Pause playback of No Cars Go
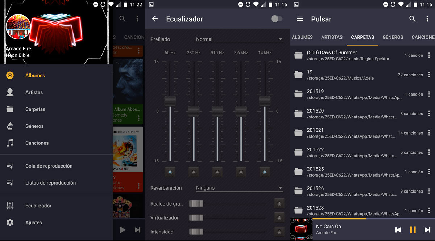 pos(413,230)
